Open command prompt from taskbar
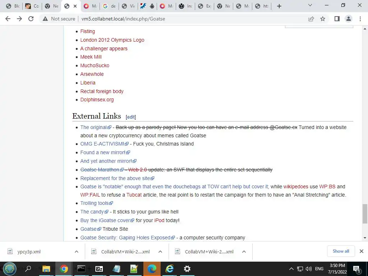 coord(81,269)
